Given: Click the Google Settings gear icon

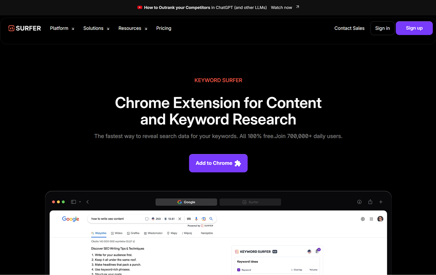Looking at the screenshot, I should click(x=363, y=219).
